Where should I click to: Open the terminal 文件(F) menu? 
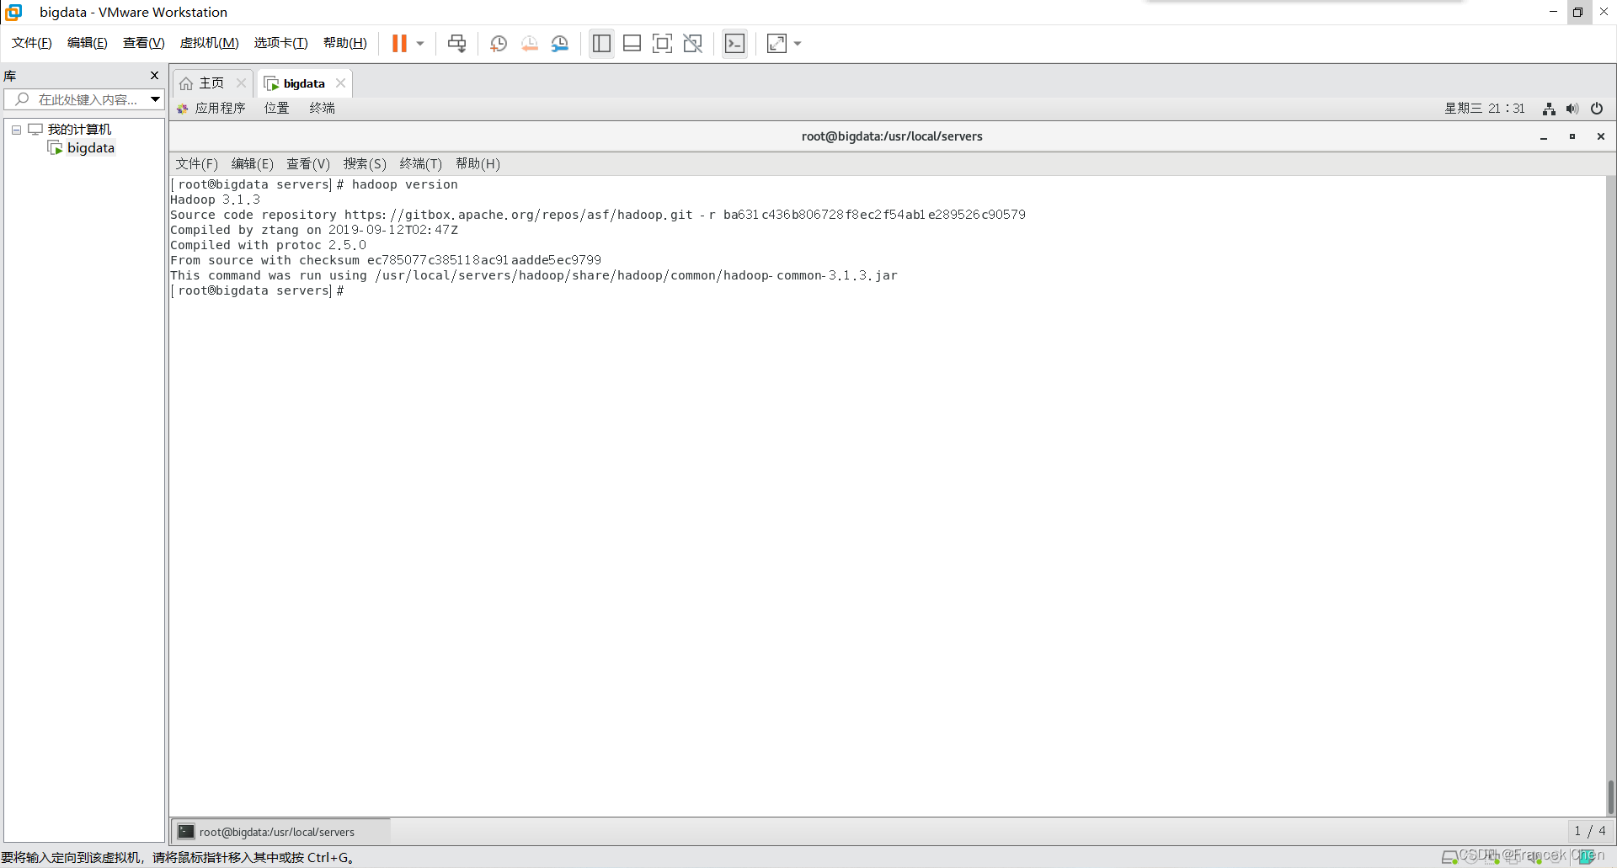[196, 163]
